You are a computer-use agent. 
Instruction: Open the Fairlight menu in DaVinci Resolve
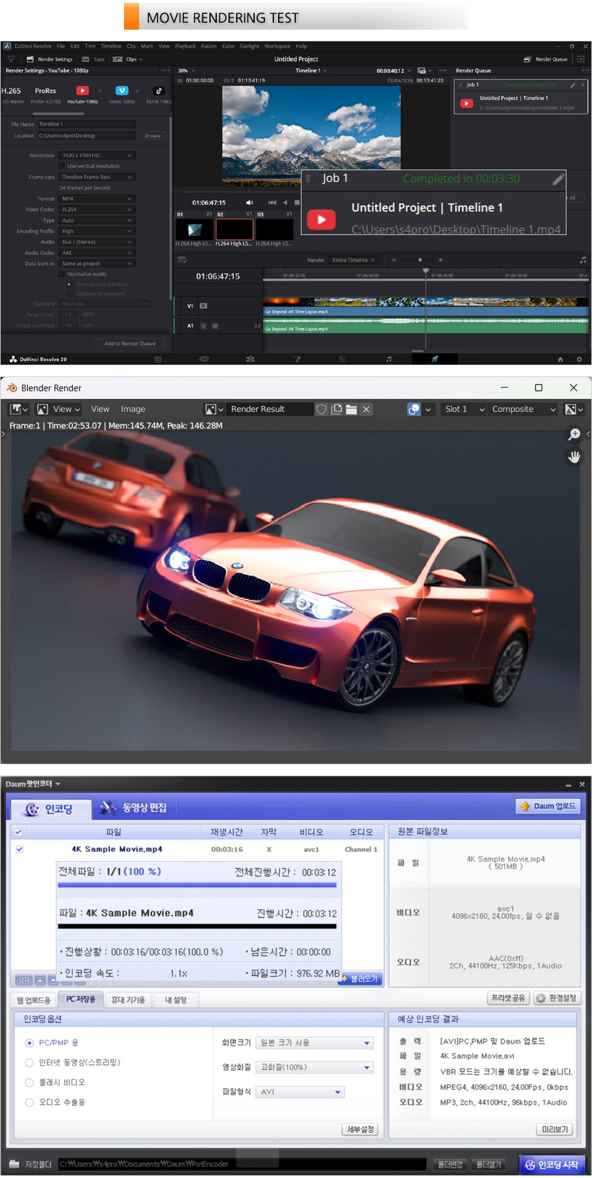(x=249, y=46)
